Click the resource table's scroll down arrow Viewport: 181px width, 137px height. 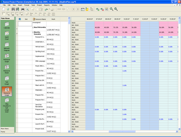coord(69,131)
